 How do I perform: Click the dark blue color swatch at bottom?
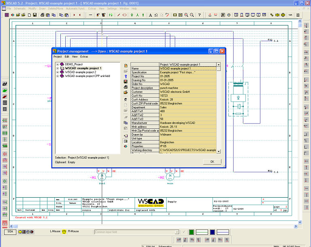coord(212,232)
